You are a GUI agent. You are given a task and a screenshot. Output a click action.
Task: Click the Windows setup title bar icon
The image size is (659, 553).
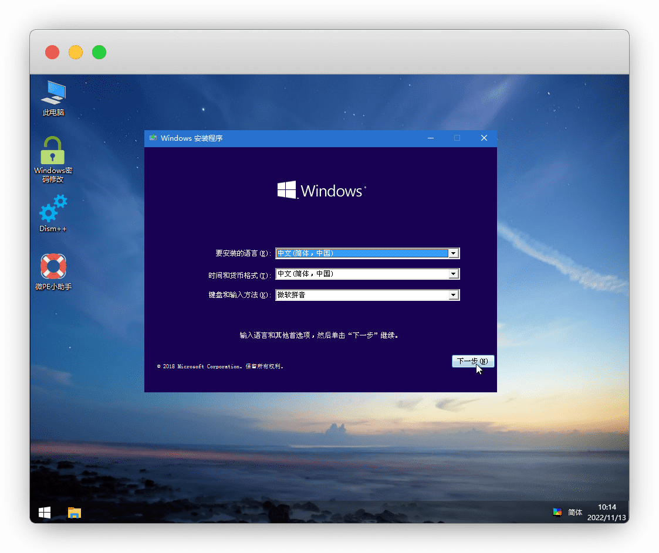tap(153, 138)
